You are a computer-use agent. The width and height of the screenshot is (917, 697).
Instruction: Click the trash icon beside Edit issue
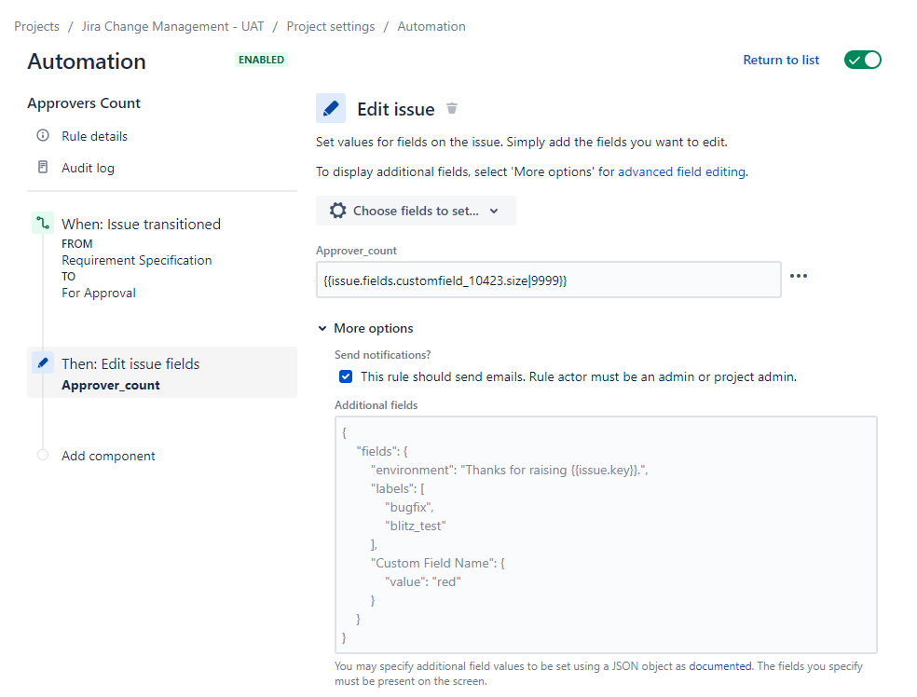click(452, 108)
